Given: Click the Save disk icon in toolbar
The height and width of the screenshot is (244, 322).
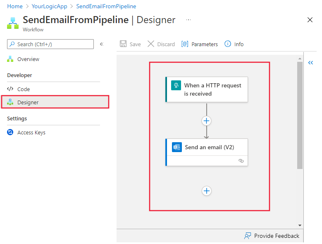Looking at the screenshot, I should pyautogui.click(x=123, y=44).
